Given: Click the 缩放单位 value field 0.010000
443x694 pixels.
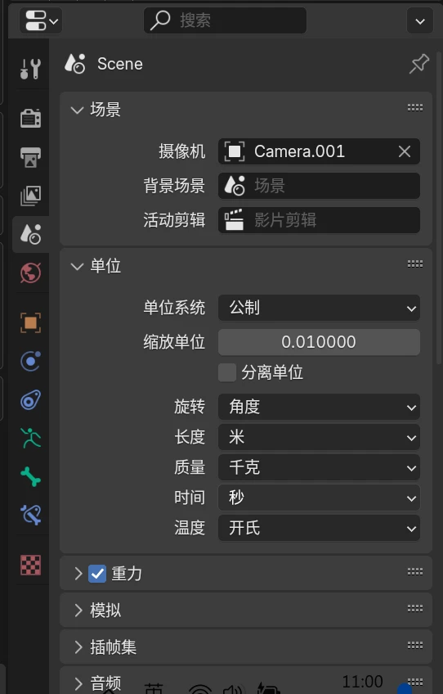Looking at the screenshot, I should [x=319, y=342].
